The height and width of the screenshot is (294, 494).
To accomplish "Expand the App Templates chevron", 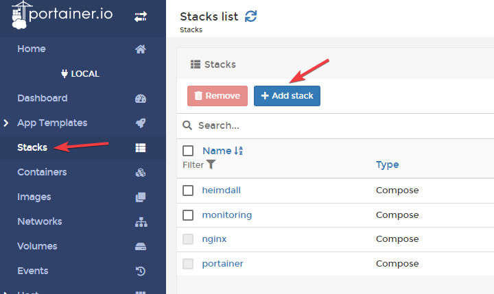I will (x=6, y=123).
